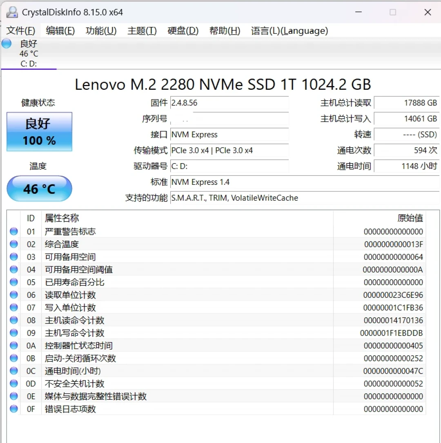Select the 严重警告标志 attribute name
Screen dimensions: 441x443
coord(70,232)
